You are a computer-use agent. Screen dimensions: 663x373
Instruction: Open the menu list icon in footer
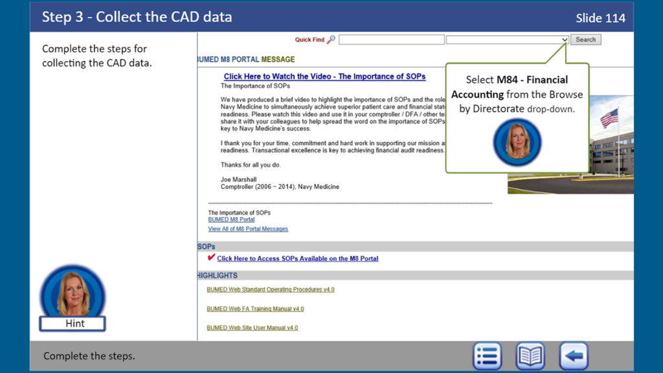(488, 356)
